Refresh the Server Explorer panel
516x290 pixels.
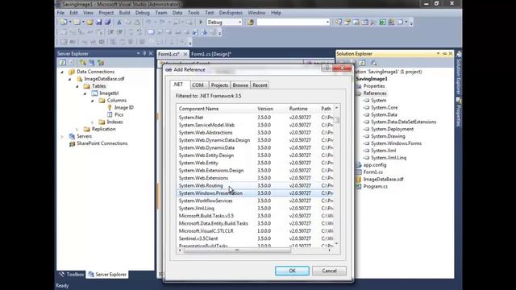point(63,62)
